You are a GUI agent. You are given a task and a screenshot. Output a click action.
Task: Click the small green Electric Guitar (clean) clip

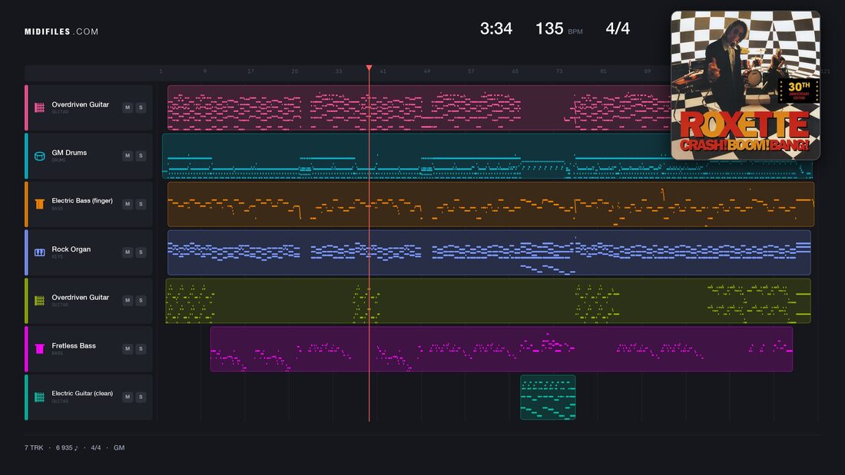pyautogui.click(x=548, y=397)
